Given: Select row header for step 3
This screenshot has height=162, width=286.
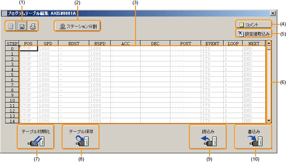Looking at the screenshot, I should (12, 64).
